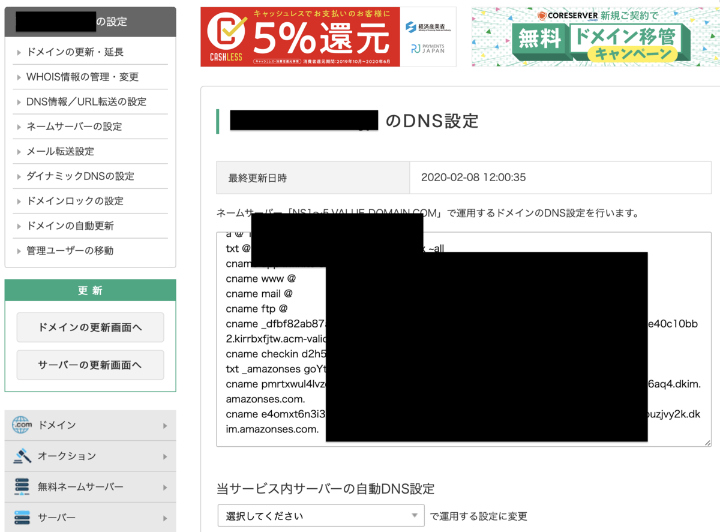Click the bullet arrow beside ドメインの更新・延長

[x=20, y=53]
